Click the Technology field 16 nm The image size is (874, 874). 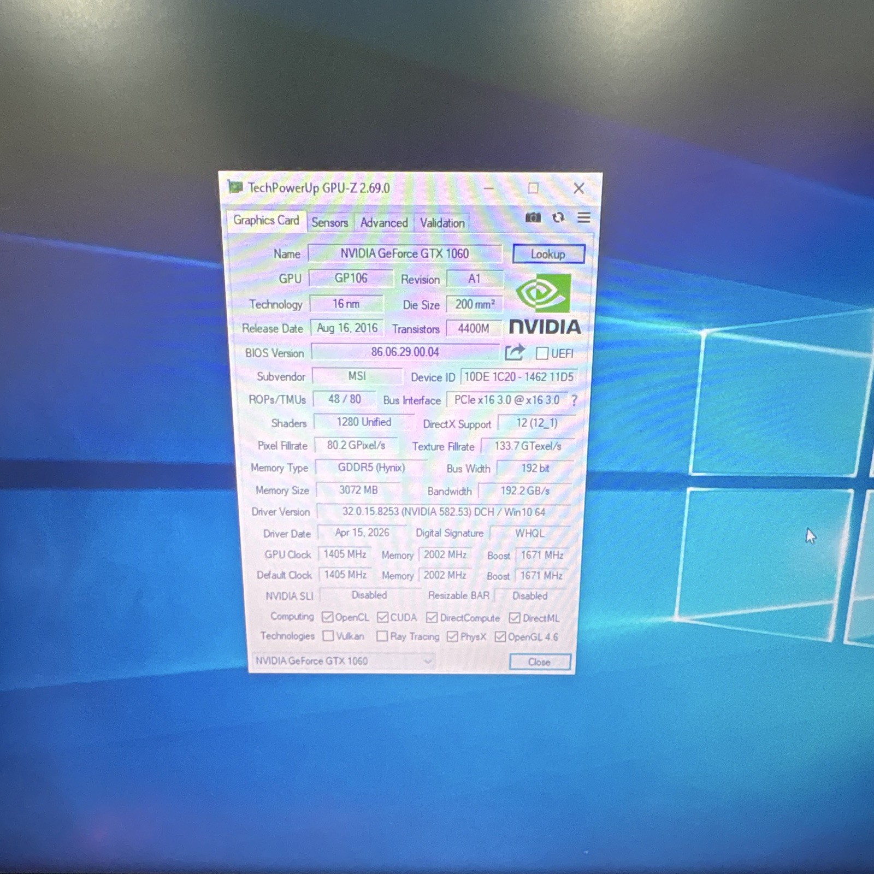point(346,304)
